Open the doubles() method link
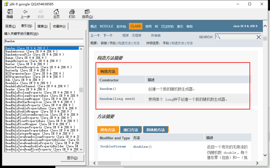The height and width of the screenshot is (168, 270). click(142, 146)
